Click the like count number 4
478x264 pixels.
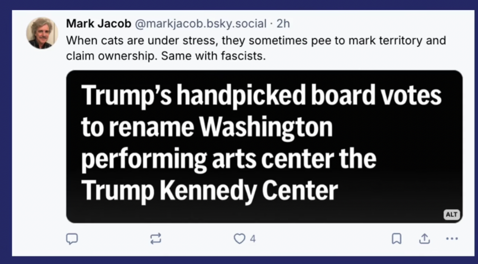pyautogui.click(x=253, y=239)
